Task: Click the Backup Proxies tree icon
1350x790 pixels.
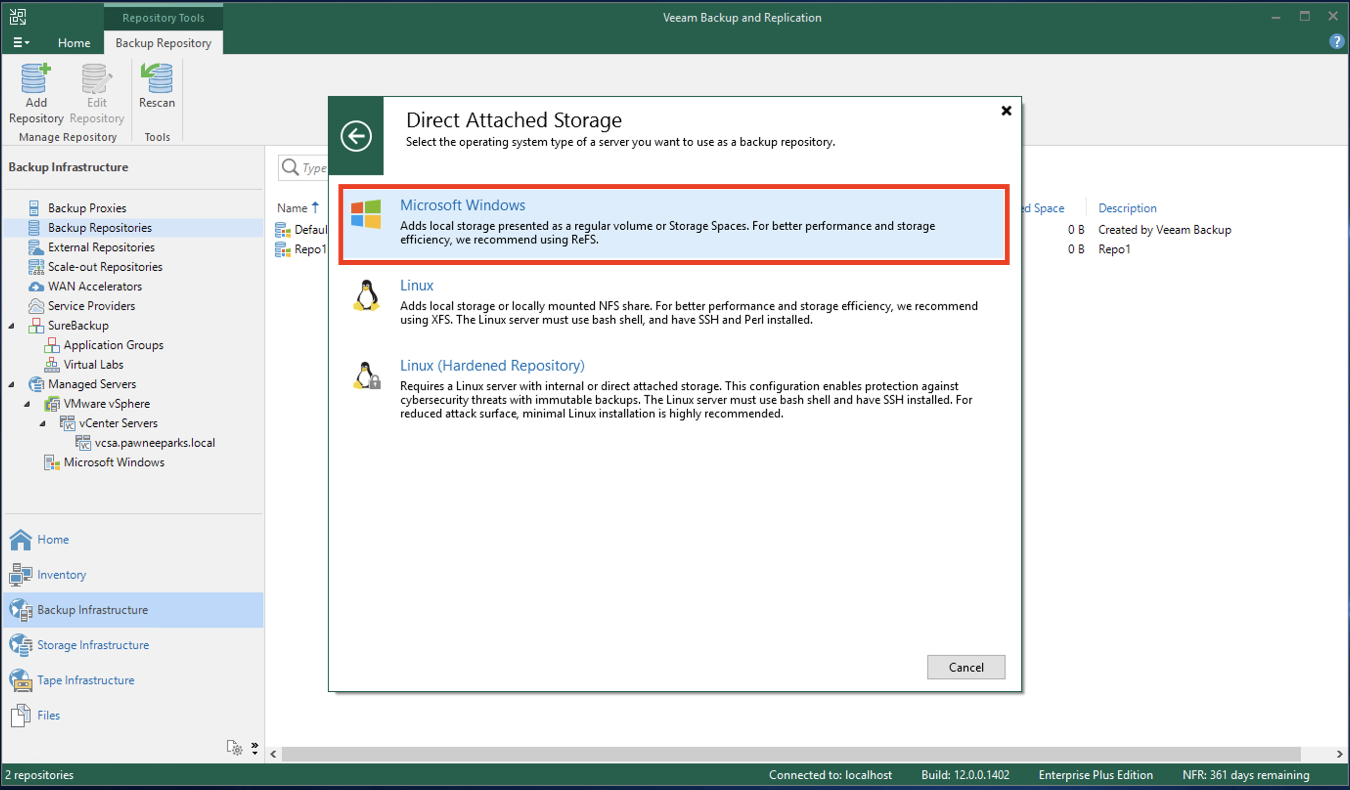Action: (34, 208)
